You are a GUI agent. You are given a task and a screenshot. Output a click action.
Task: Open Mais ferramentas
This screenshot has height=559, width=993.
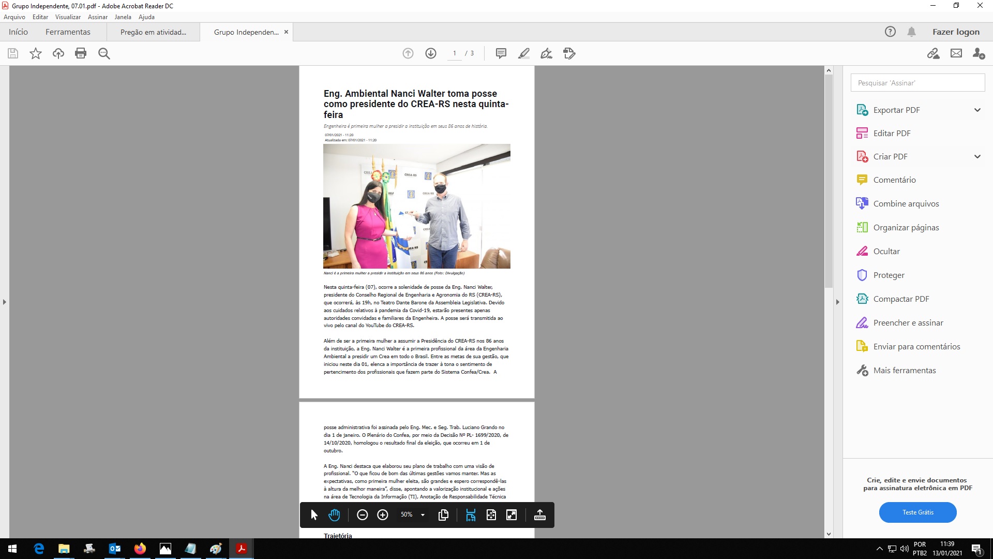pos(905,370)
